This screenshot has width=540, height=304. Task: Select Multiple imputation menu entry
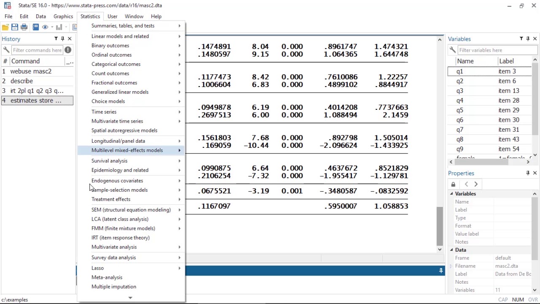[114, 287]
